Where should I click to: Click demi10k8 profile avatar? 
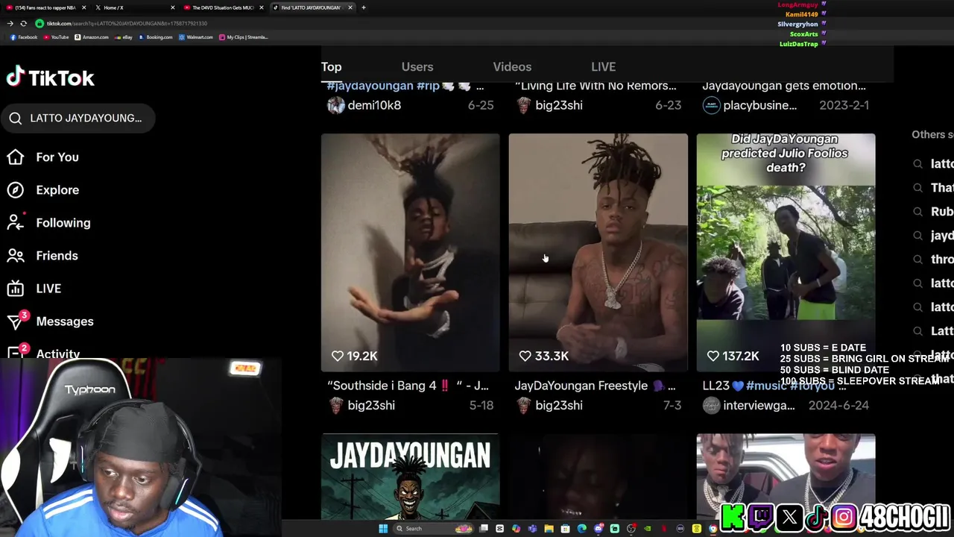336,105
